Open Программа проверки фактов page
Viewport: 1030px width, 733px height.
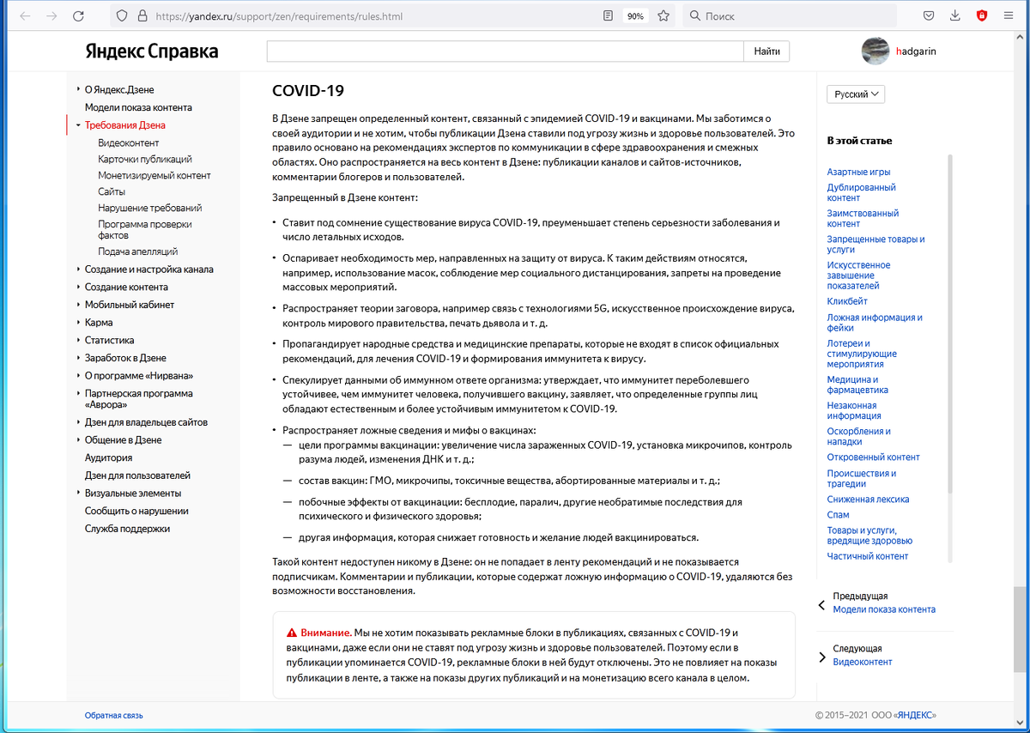[x=145, y=230]
